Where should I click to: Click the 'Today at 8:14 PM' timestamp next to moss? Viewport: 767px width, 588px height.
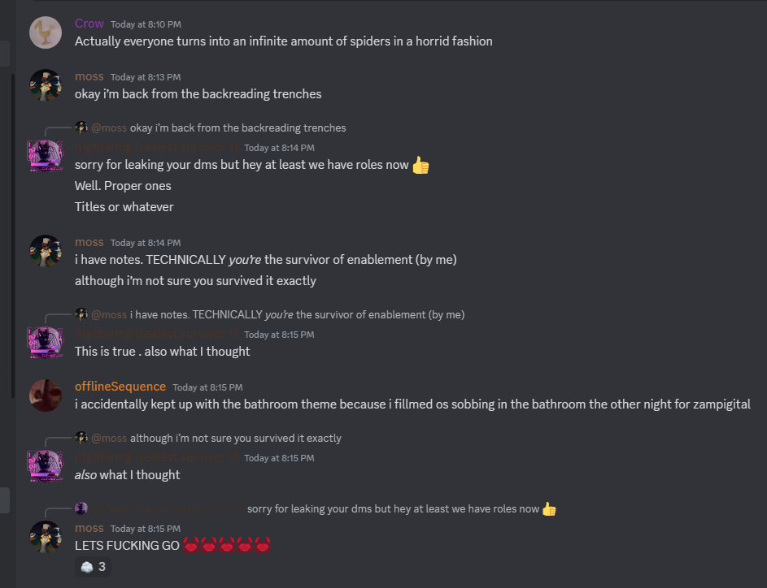coord(146,243)
